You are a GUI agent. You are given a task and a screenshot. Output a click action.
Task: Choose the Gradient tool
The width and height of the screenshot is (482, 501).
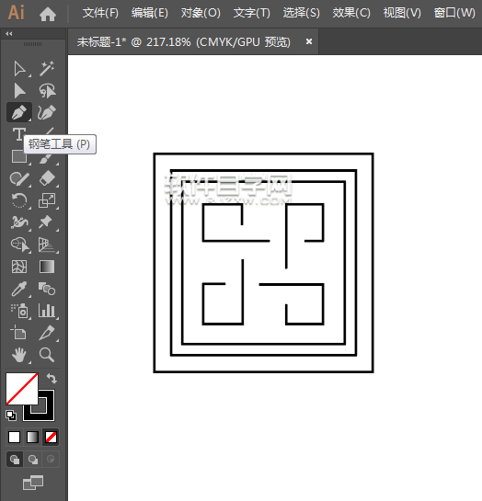click(47, 267)
